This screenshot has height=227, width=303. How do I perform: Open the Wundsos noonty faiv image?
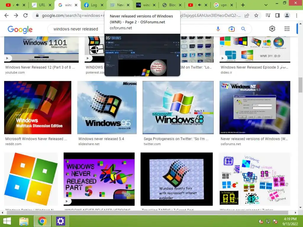click(x=176, y=179)
